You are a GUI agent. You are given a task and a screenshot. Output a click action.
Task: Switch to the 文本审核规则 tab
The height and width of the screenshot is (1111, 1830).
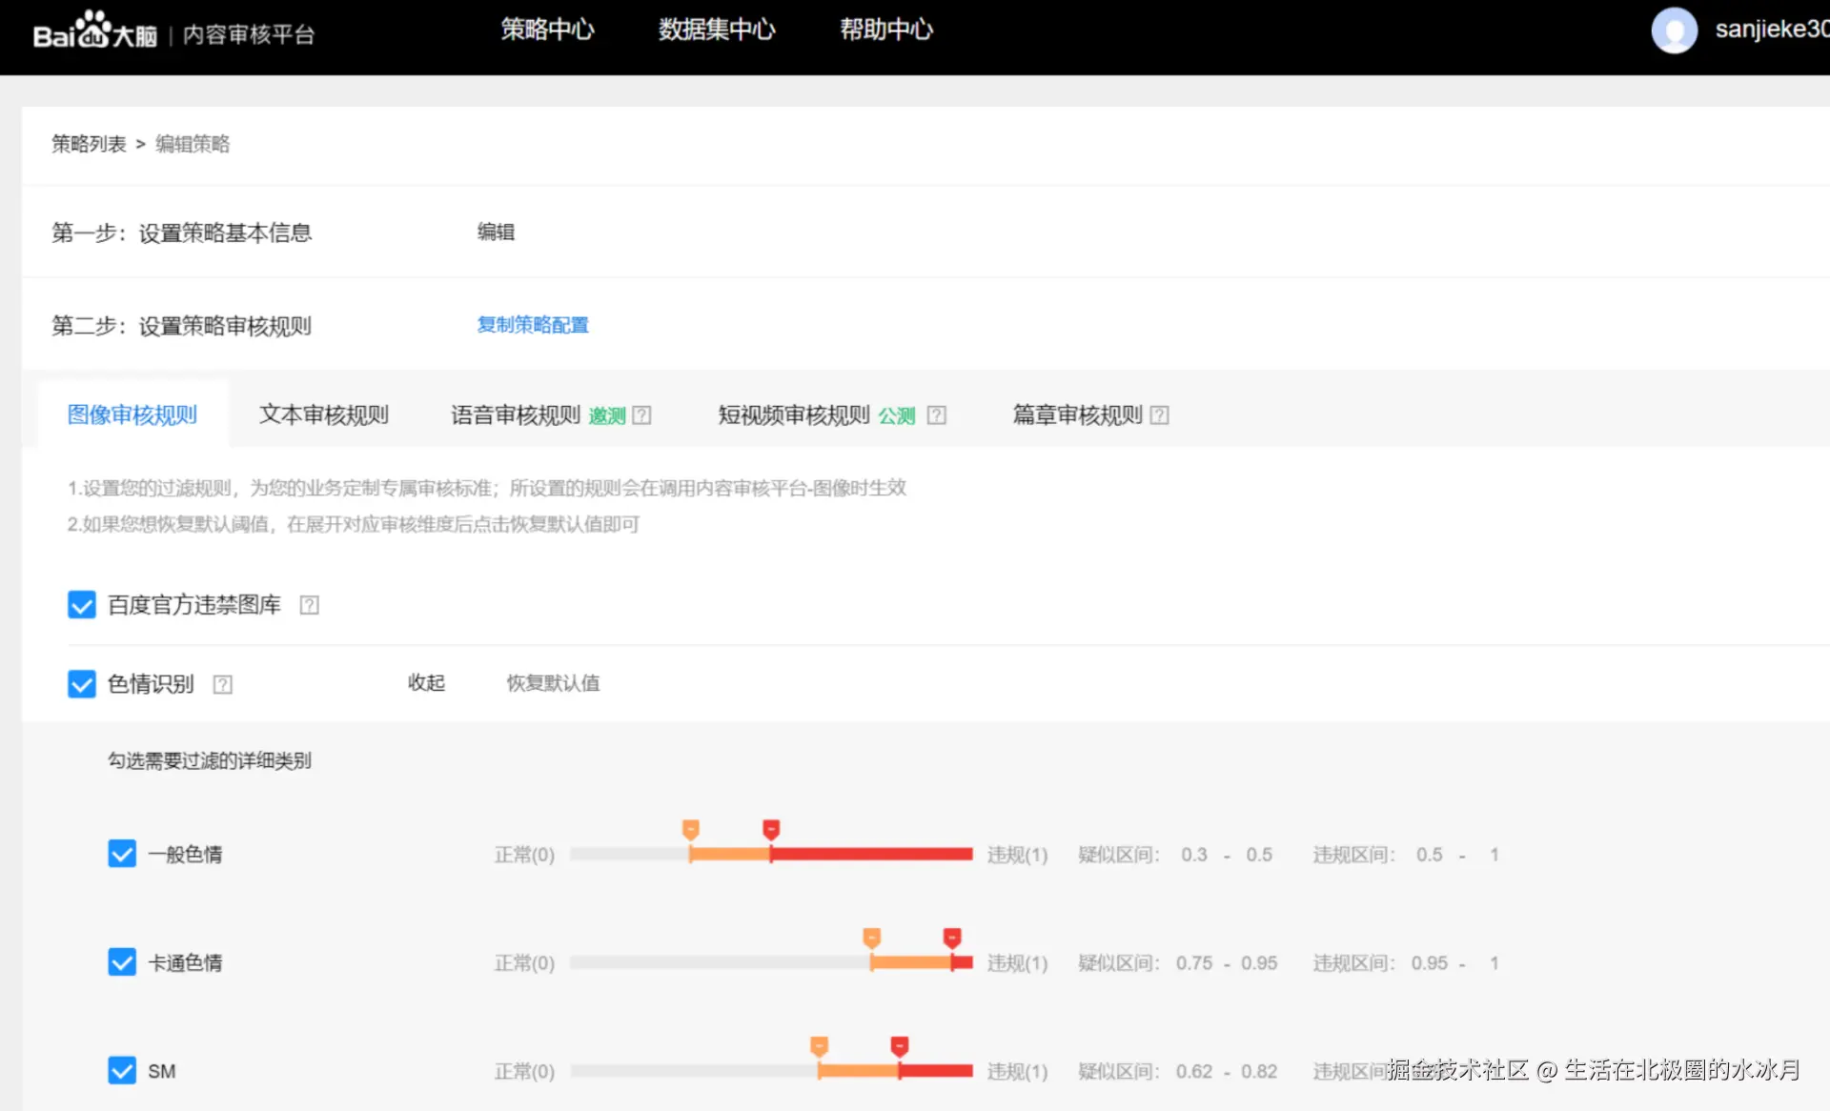[324, 415]
